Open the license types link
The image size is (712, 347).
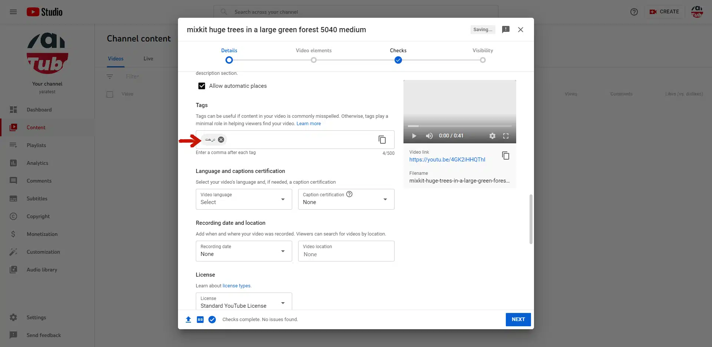pyautogui.click(x=237, y=286)
